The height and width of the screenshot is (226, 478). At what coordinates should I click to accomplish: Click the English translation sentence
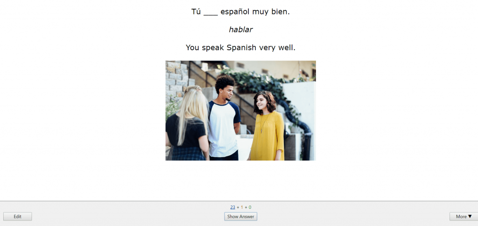pyautogui.click(x=240, y=47)
